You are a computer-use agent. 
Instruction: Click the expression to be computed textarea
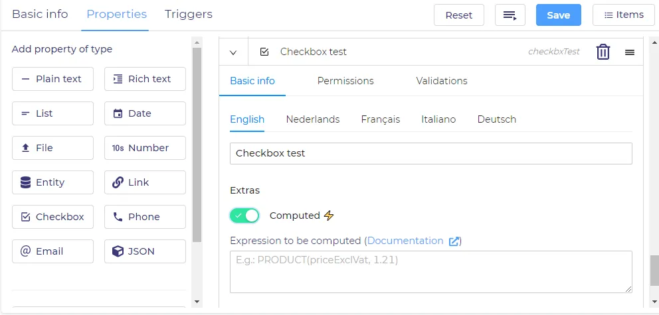pyautogui.click(x=430, y=272)
